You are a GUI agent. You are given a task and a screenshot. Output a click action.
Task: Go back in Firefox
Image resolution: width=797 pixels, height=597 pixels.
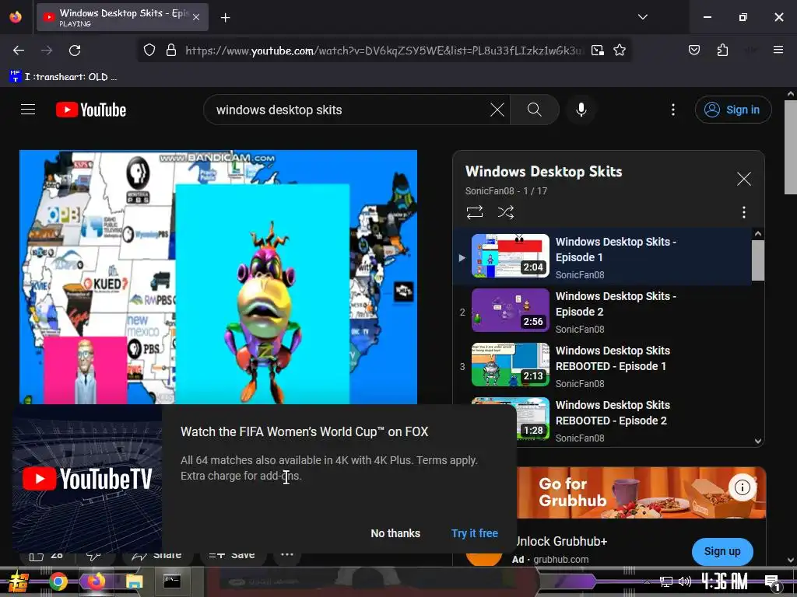[19, 51]
